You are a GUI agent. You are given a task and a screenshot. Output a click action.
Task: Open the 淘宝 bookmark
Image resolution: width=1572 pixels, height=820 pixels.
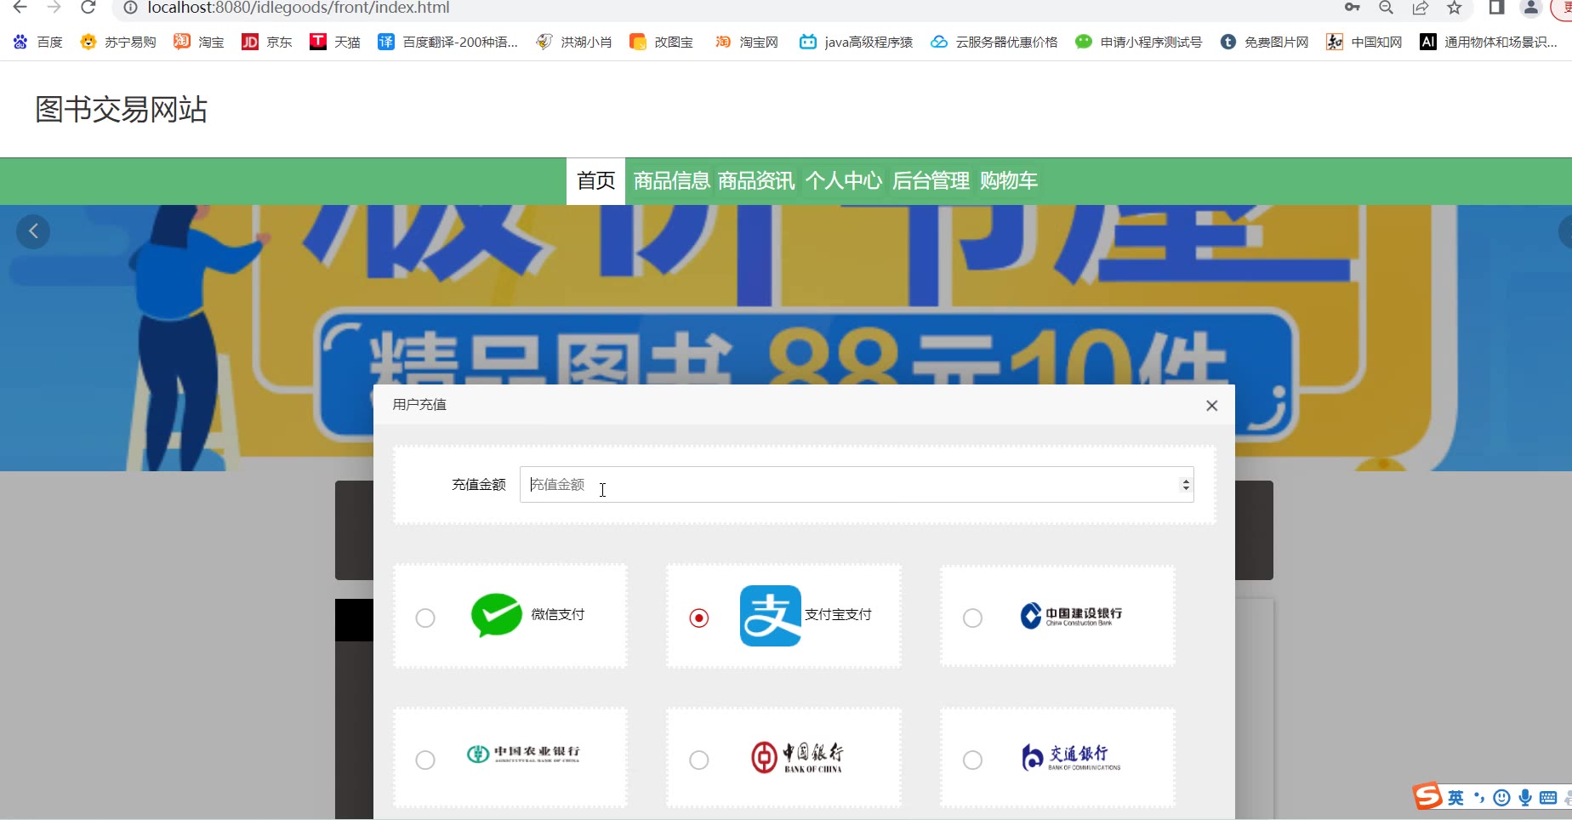[199, 42]
